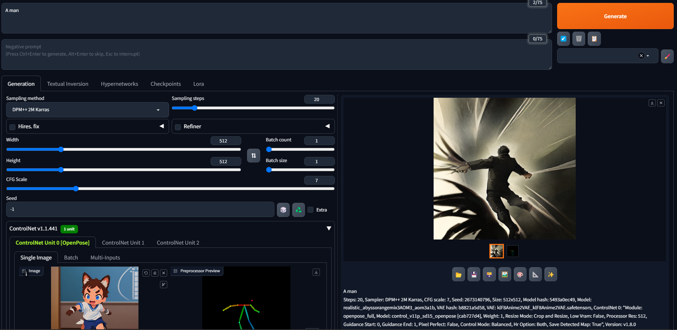
Task: Open the styles dropdown arrow
Action: click(648, 56)
